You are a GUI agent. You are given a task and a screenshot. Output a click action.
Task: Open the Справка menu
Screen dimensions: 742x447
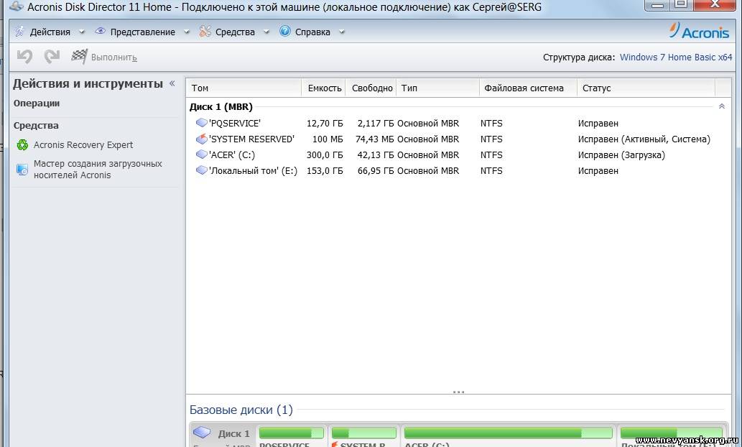tap(312, 32)
